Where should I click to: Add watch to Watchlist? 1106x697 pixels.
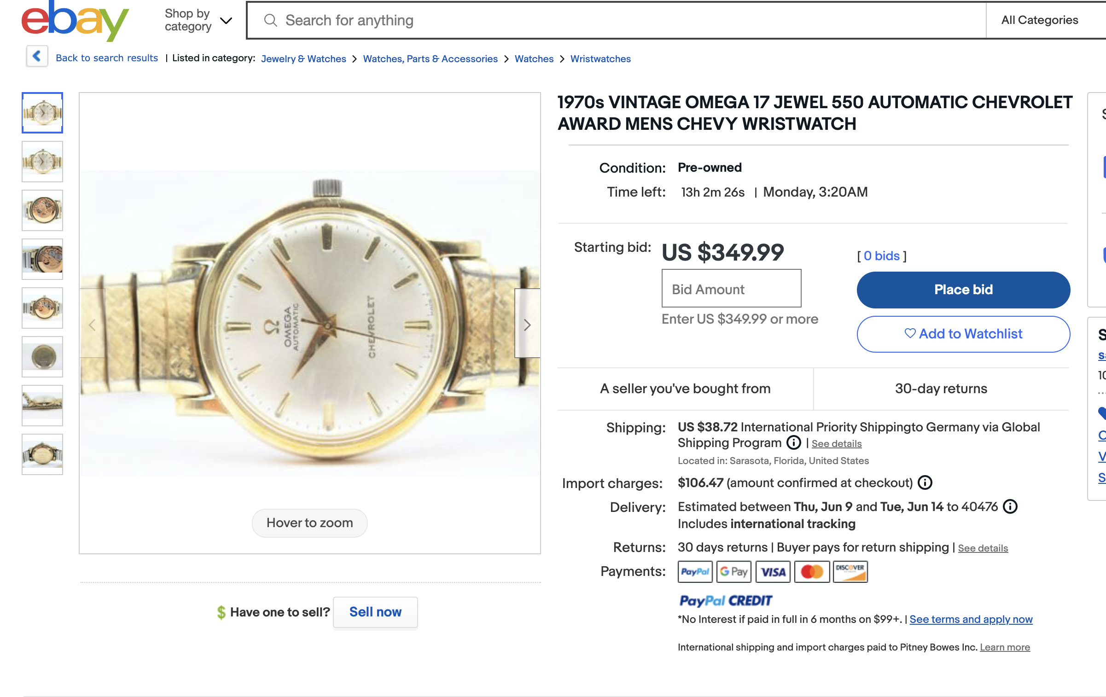[963, 334]
